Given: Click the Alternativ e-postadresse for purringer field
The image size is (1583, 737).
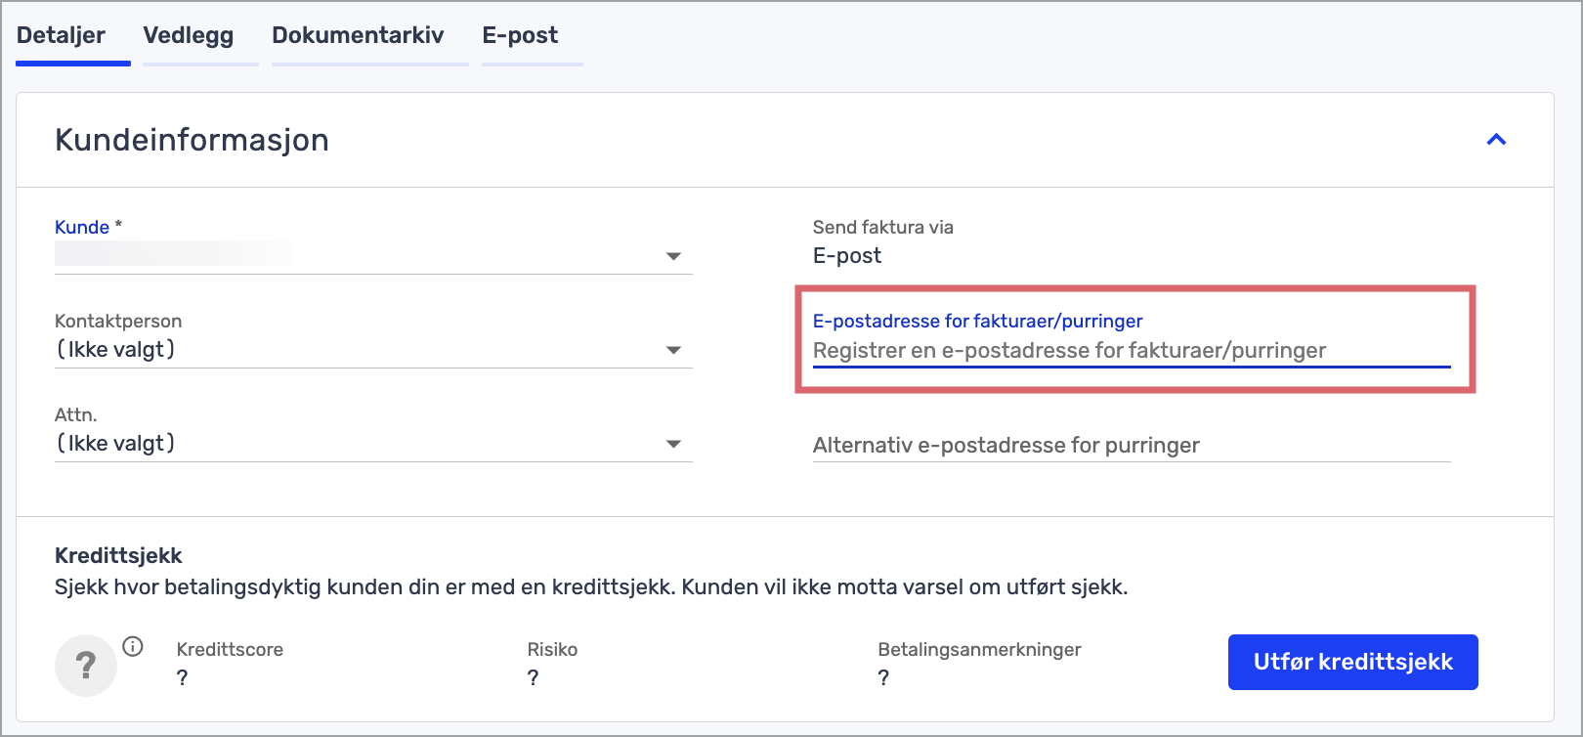Looking at the screenshot, I should click(x=1132, y=445).
